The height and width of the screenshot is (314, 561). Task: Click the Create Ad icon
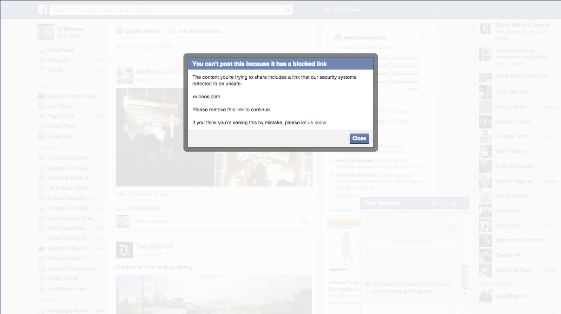(x=41, y=136)
